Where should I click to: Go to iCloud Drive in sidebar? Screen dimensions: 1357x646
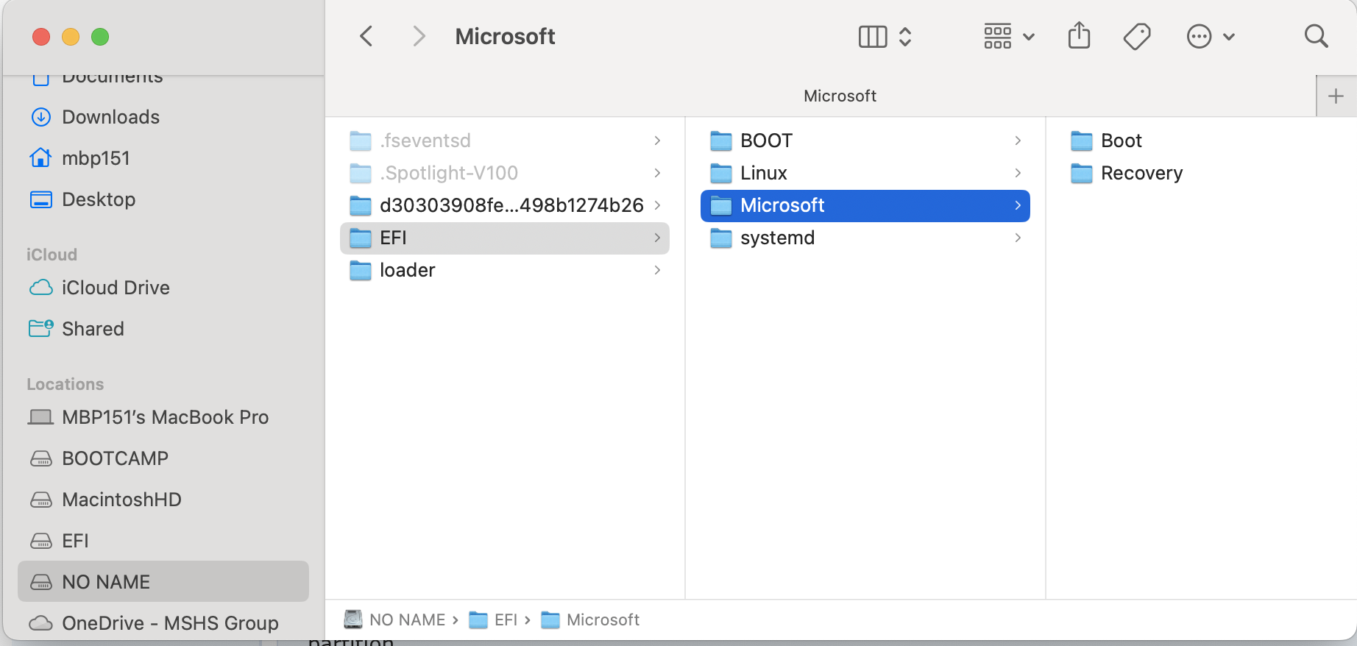116,288
